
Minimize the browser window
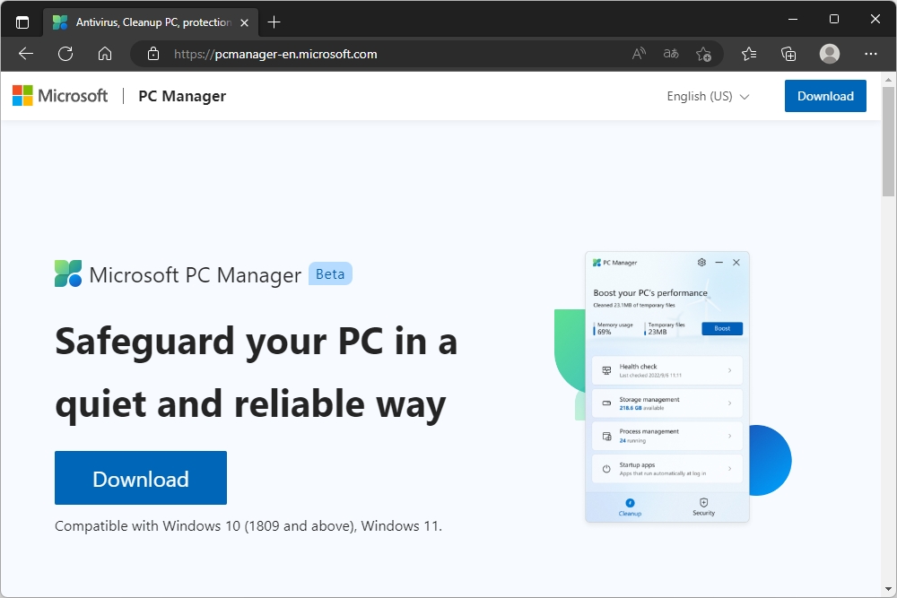pyautogui.click(x=792, y=19)
